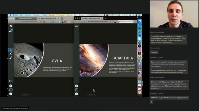Click zoom in plus in left window
Viewport: 199px width, 111px height.
pyautogui.click(x=29, y=95)
